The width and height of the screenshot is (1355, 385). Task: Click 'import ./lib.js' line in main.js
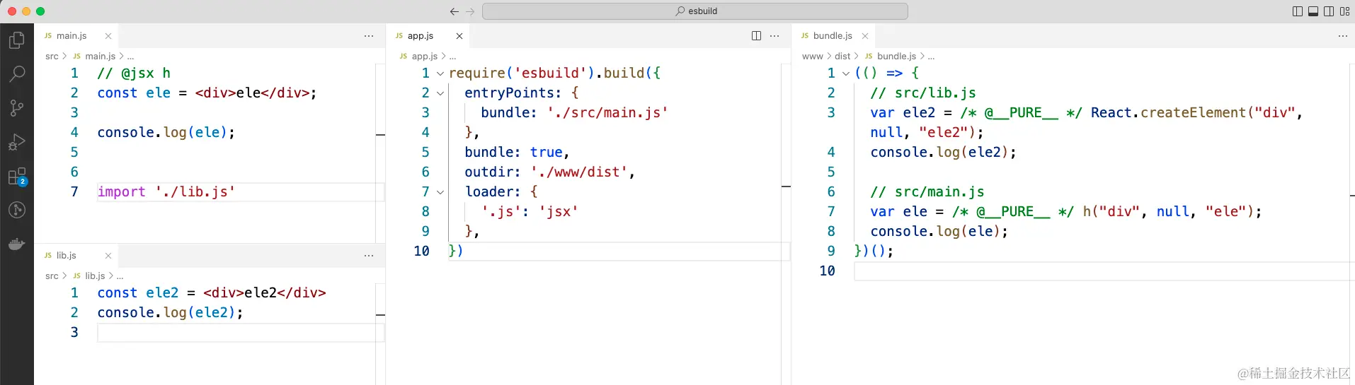[166, 192]
